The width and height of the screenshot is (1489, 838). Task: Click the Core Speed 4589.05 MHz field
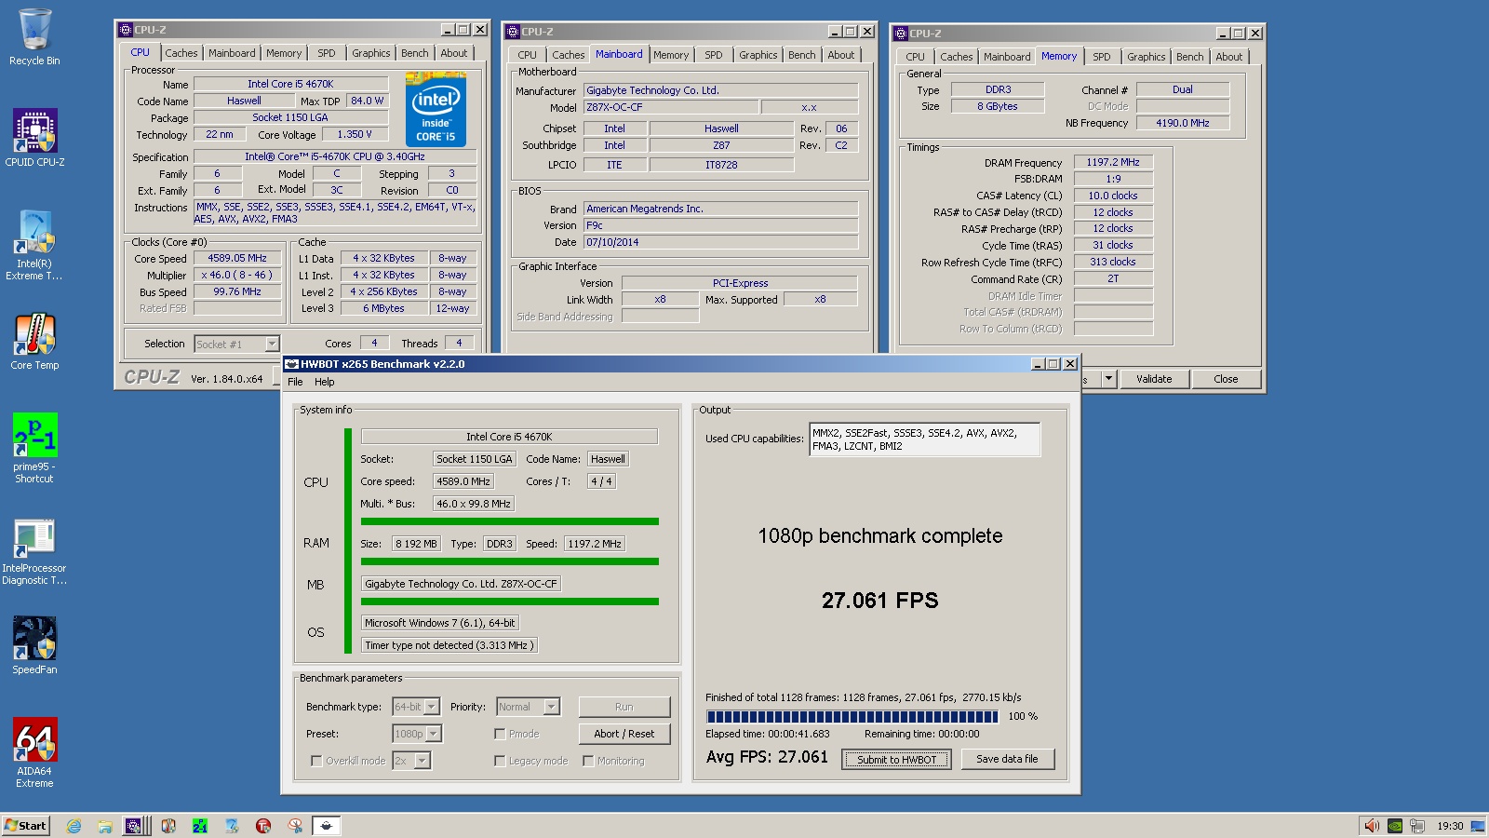[237, 258]
